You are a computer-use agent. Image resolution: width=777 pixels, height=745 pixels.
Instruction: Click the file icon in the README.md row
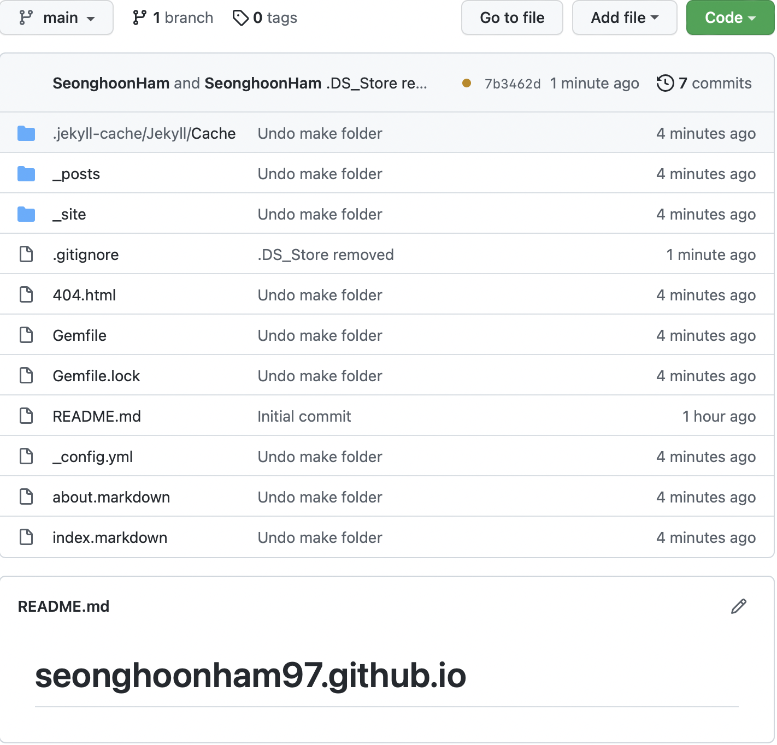pos(26,416)
